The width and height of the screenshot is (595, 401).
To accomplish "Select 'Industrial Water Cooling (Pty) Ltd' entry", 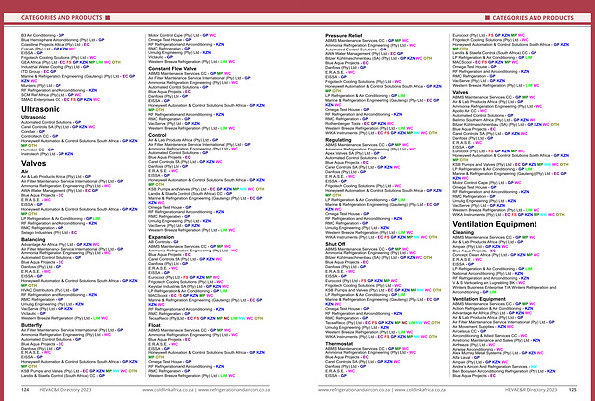I will (55, 67).
